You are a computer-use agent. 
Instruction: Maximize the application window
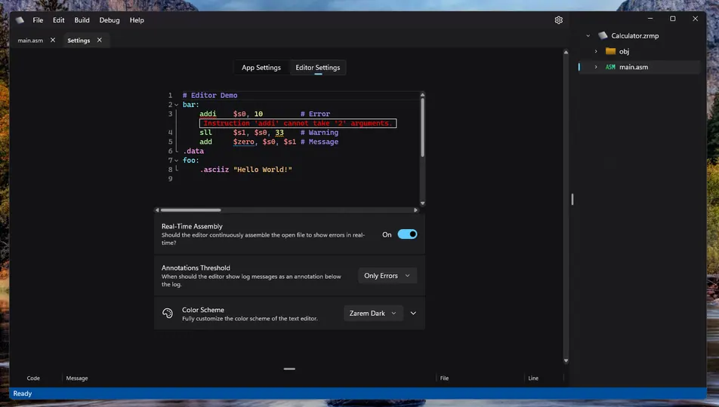click(673, 19)
